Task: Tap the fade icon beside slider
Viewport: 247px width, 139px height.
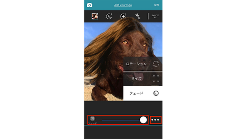Action: point(93,119)
